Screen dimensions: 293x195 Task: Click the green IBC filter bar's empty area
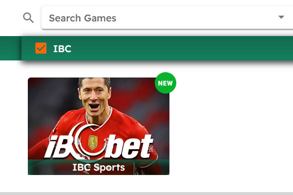tap(181, 48)
